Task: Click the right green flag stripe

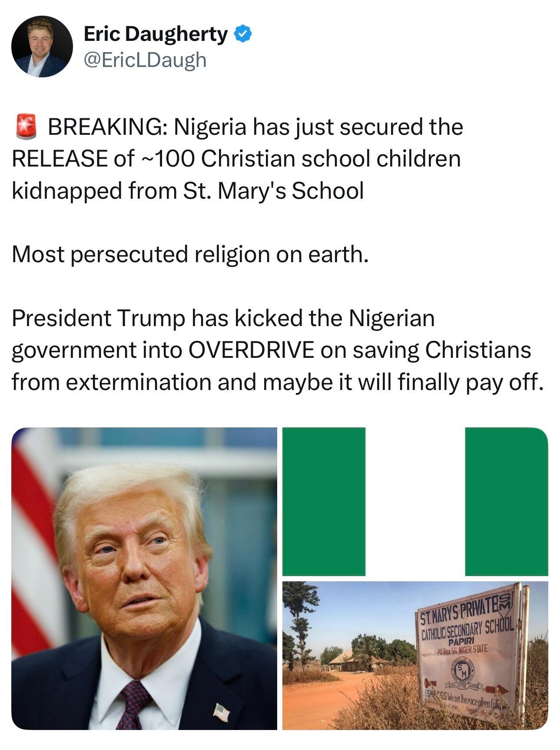Action: 507,502
